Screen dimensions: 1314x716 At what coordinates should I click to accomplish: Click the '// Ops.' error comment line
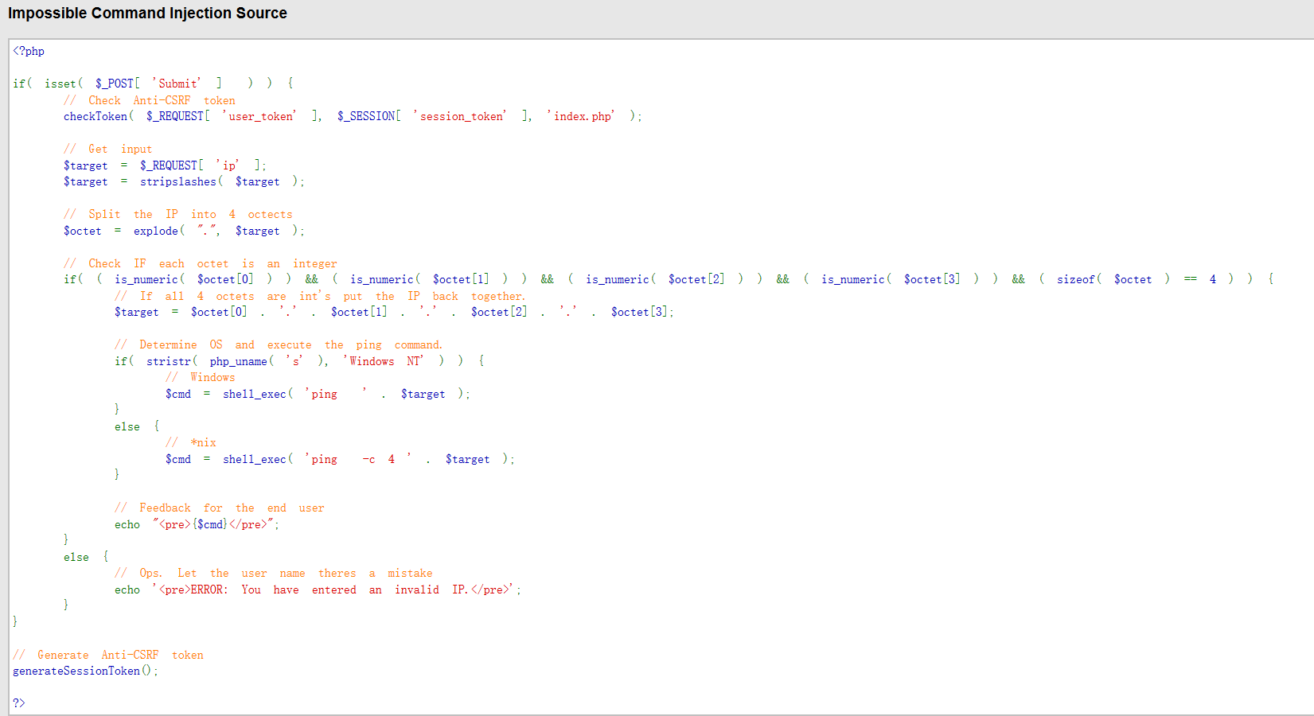point(274,573)
